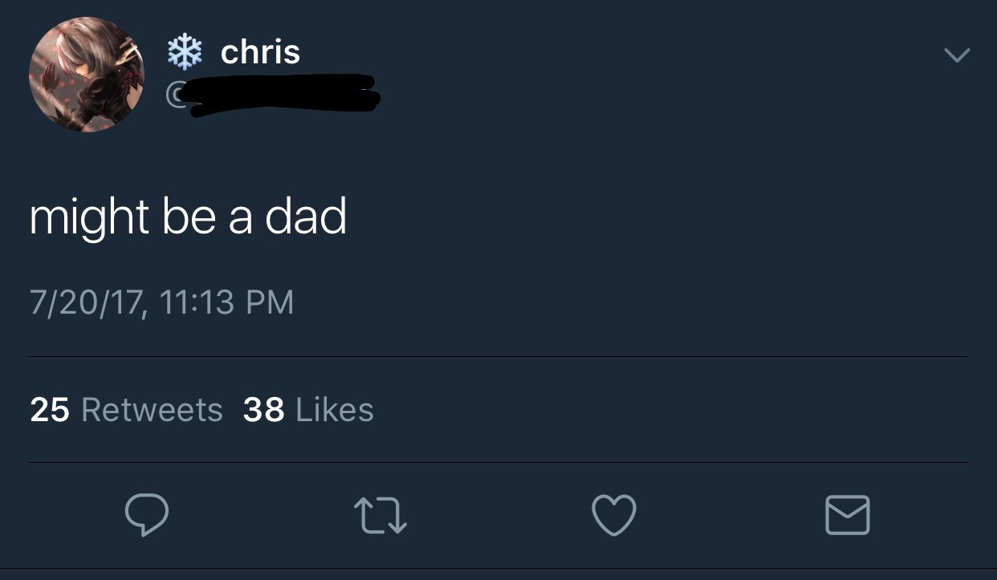Click the word "Likes" label
997x580 pixels.
335,410
